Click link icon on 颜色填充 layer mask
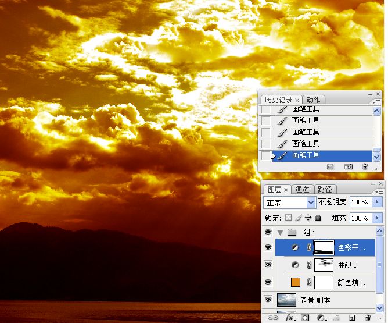The image size is (388, 323). click(x=309, y=282)
